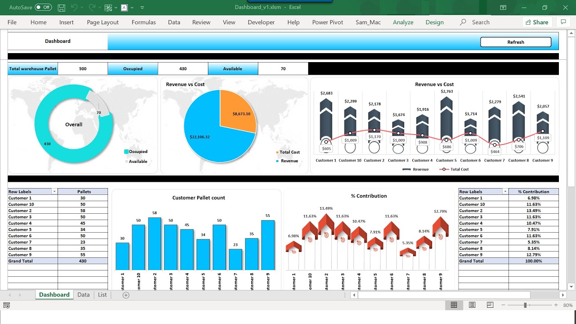Save the workbook with the floppy icon

pos(62,8)
